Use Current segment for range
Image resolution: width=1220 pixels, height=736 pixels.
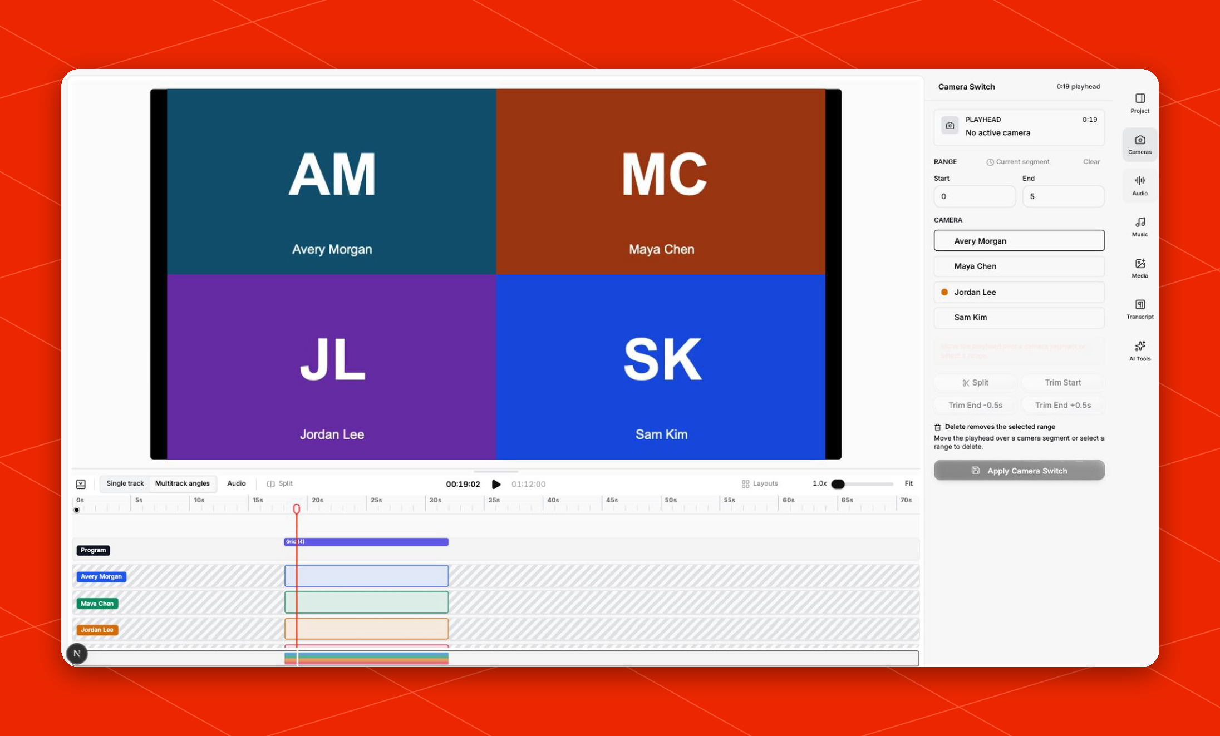[x=1018, y=162]
